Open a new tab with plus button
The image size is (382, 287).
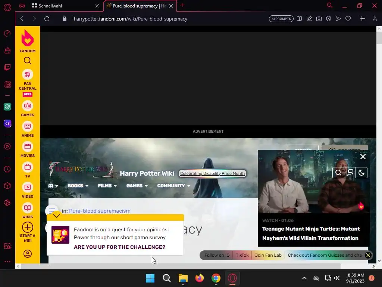pyautogui.click(x=182, y=5)
